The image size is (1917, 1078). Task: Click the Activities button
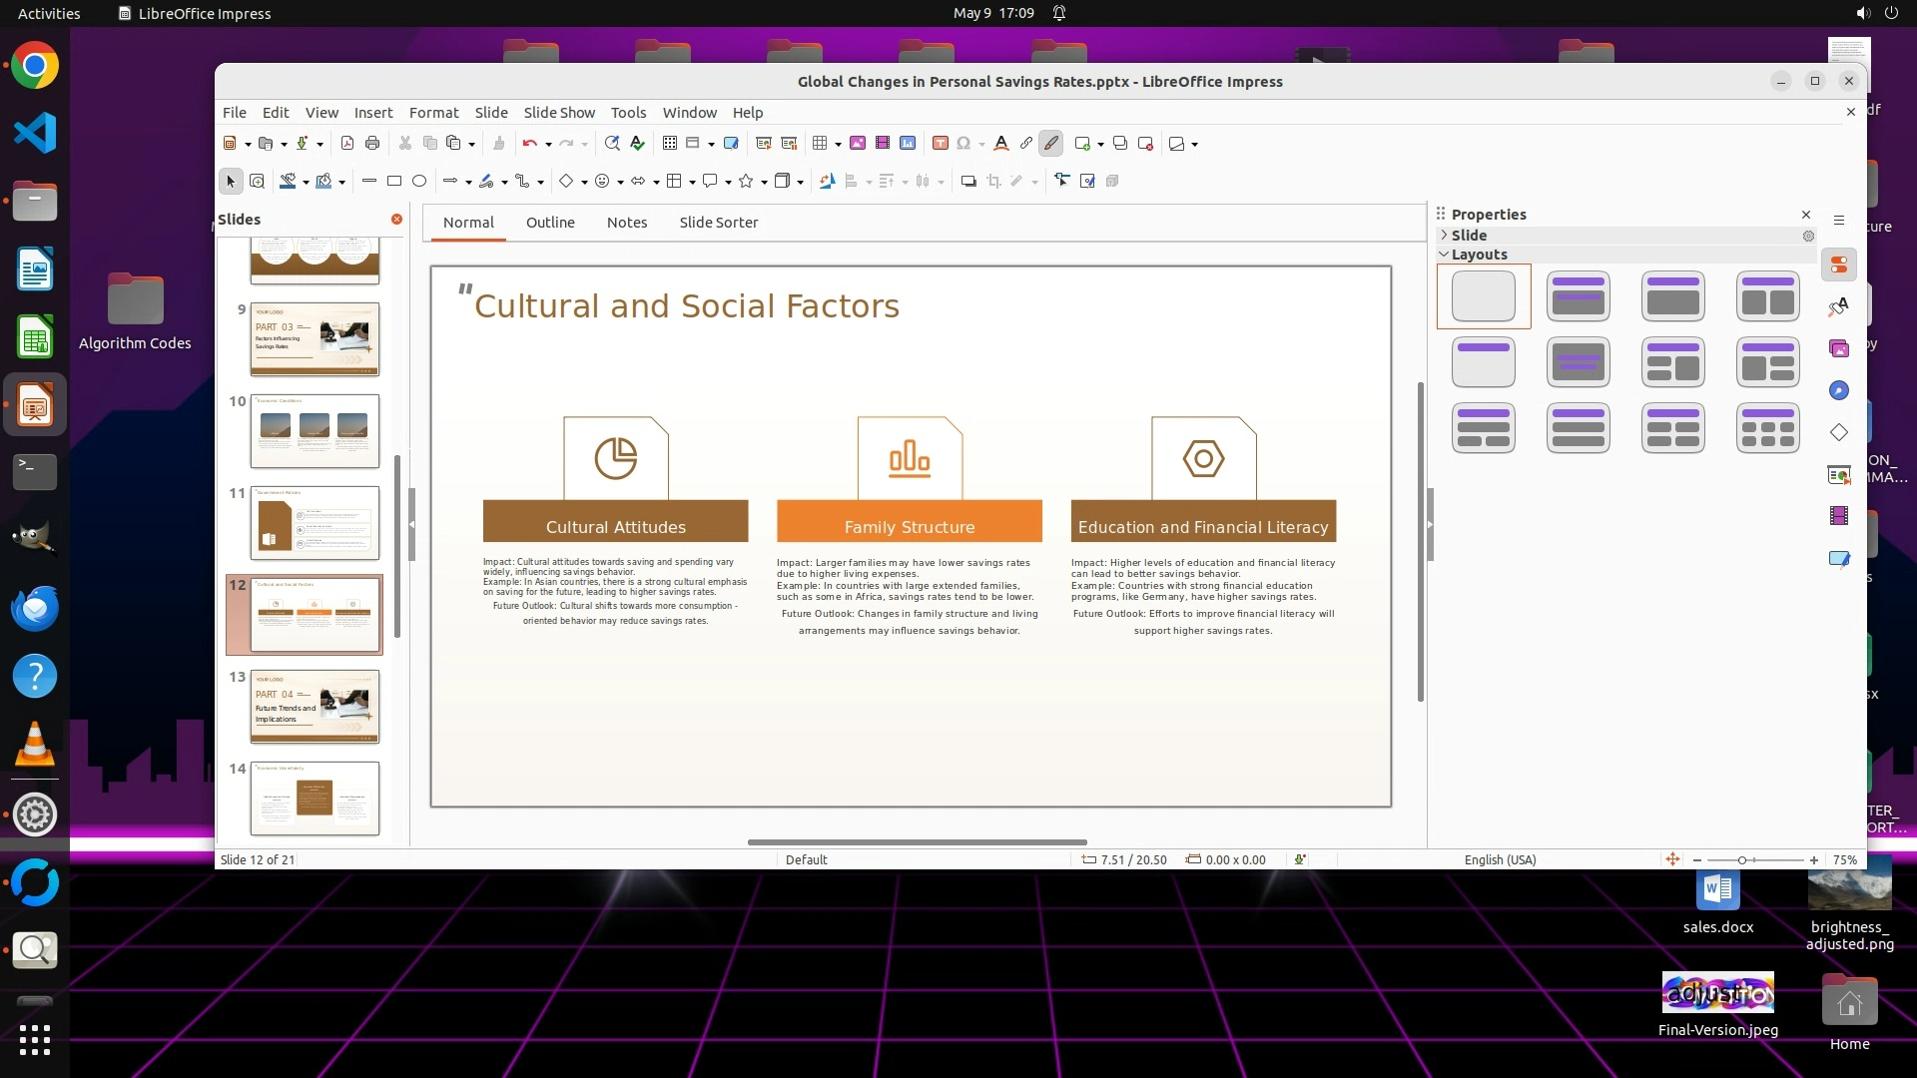(x=49, y=13)
